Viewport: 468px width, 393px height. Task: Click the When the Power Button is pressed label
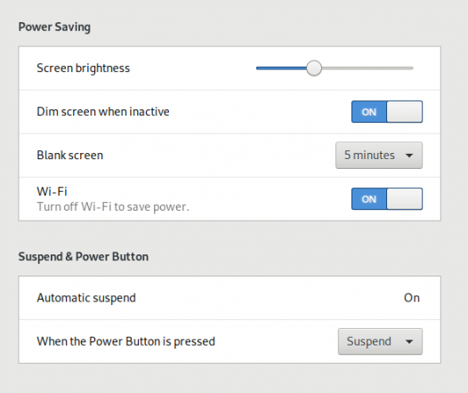click(125, 341)
